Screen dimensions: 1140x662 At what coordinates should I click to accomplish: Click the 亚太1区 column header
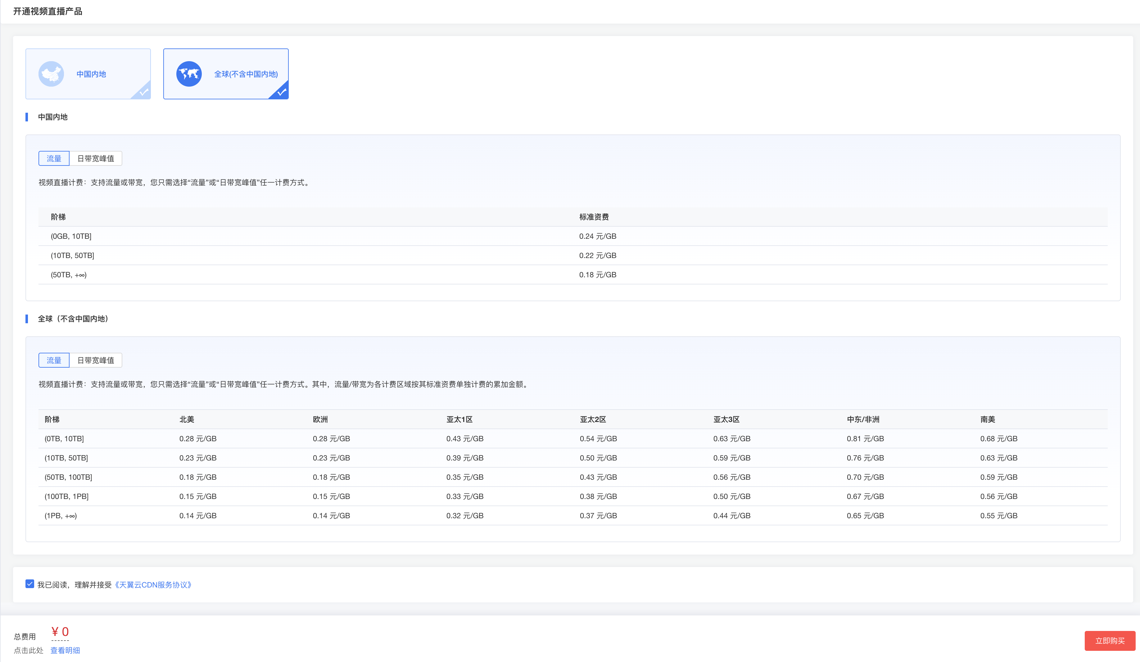coord(459,419)
